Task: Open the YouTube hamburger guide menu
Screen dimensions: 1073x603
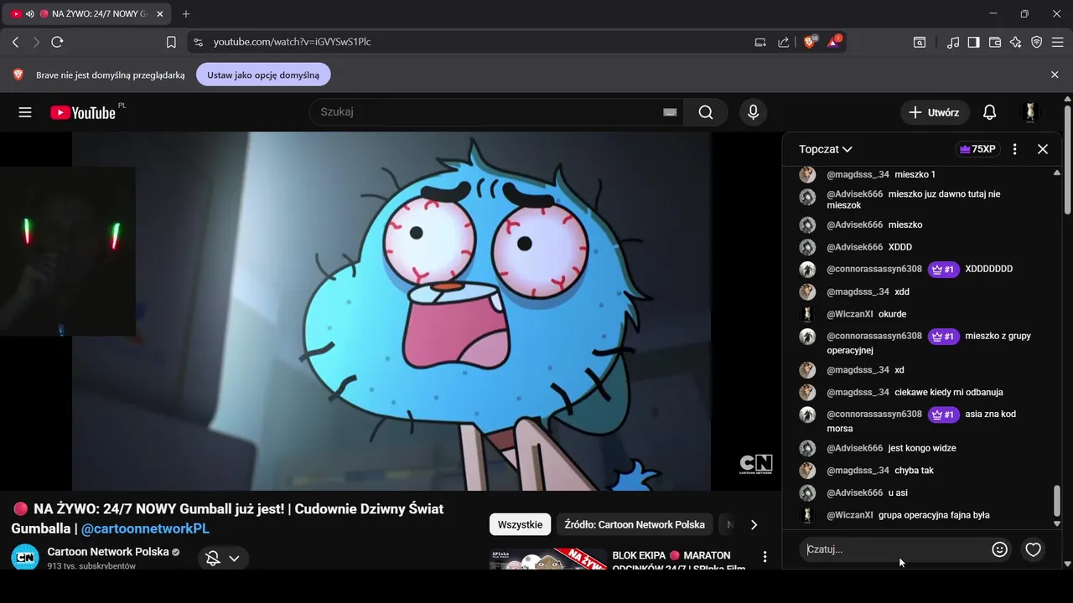Action: click(25, 112)
